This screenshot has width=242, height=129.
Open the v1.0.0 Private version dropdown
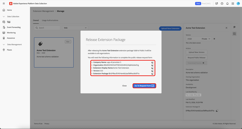[x=199, y=39]
